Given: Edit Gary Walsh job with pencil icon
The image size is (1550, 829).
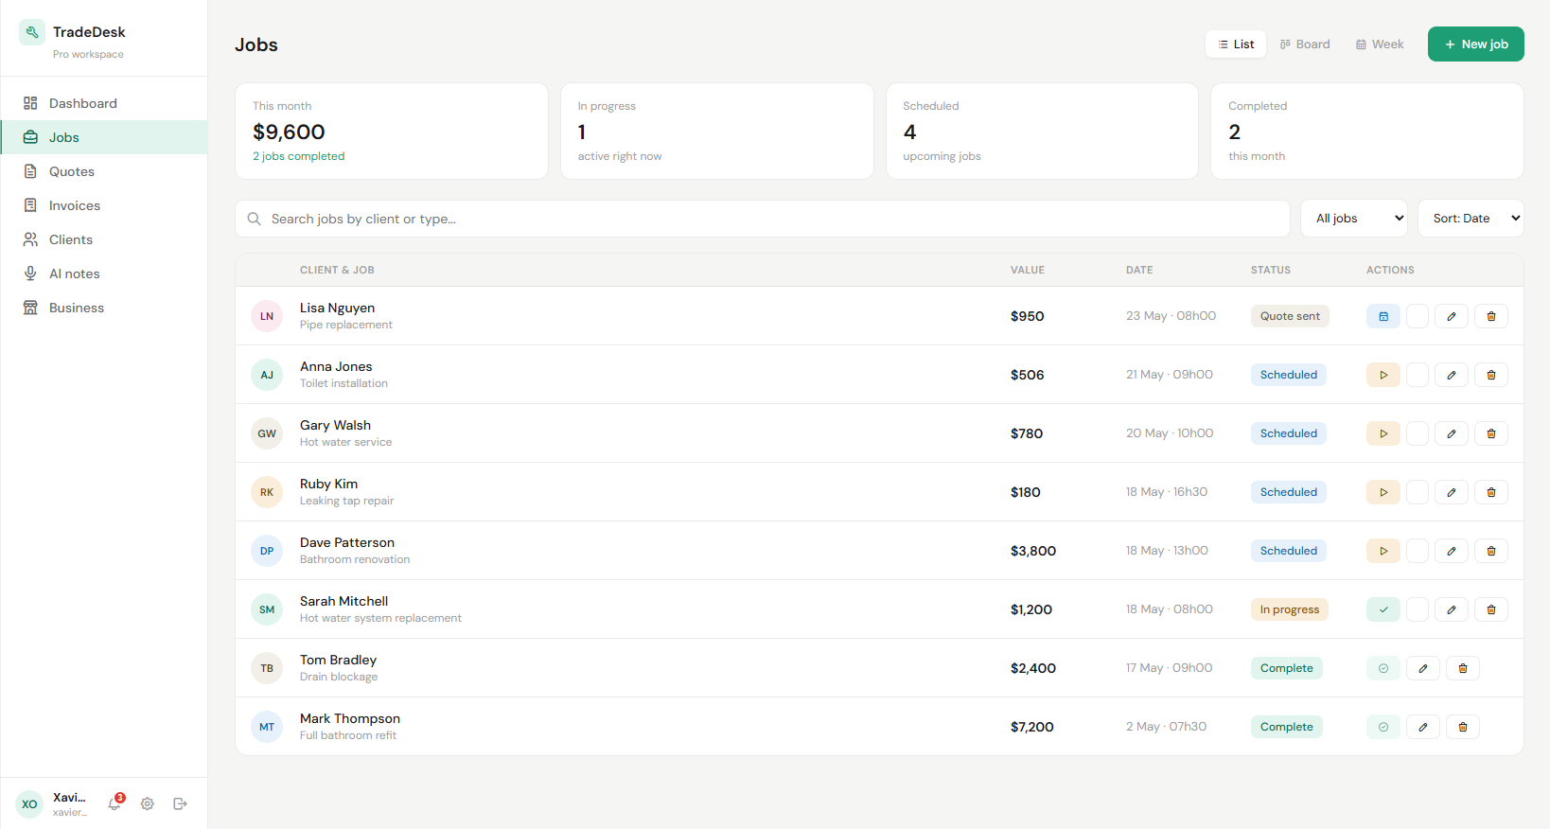Looking at the screenshot, I should click(x=1451, y=433).
